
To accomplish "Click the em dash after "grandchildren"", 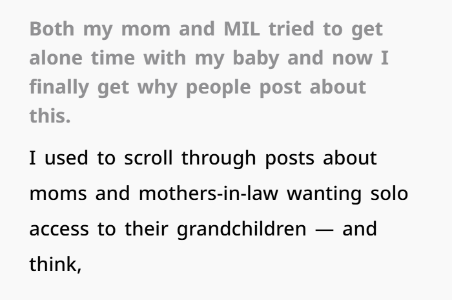I will (327, 230).
